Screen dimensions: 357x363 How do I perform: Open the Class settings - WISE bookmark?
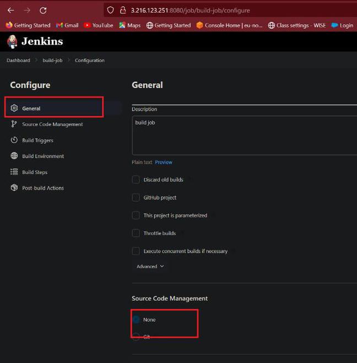coord(297,25)
